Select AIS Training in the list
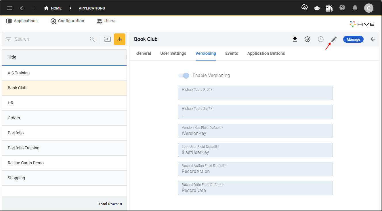Image resolution: width=382 pixels, height=211 pixels. [64, 73]
